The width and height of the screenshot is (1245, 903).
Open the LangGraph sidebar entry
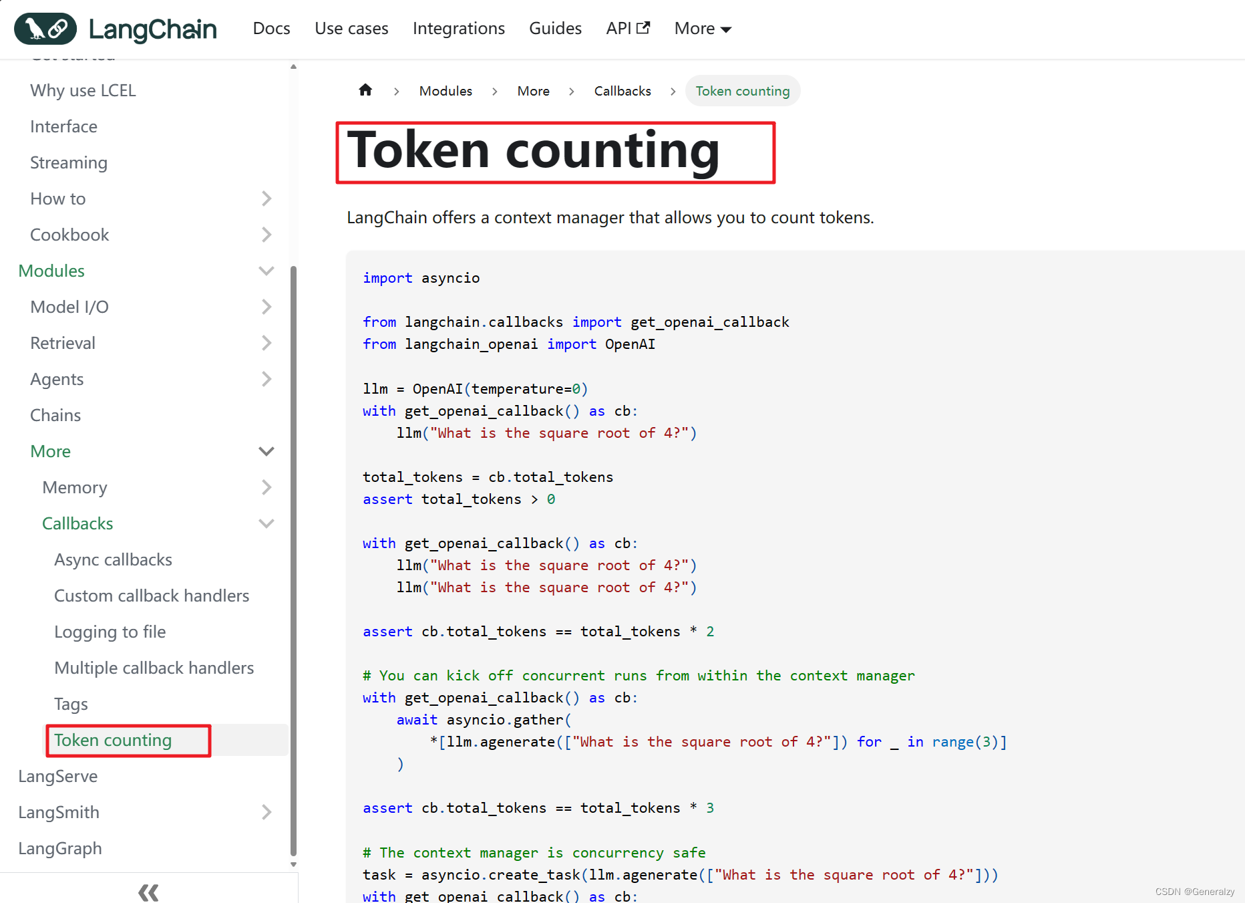[x=59, y=848]
